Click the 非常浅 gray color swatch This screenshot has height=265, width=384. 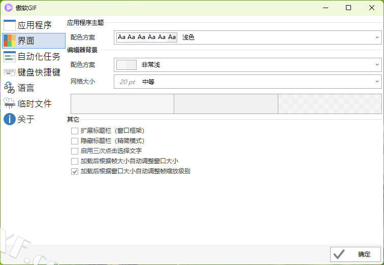point(126,65)
